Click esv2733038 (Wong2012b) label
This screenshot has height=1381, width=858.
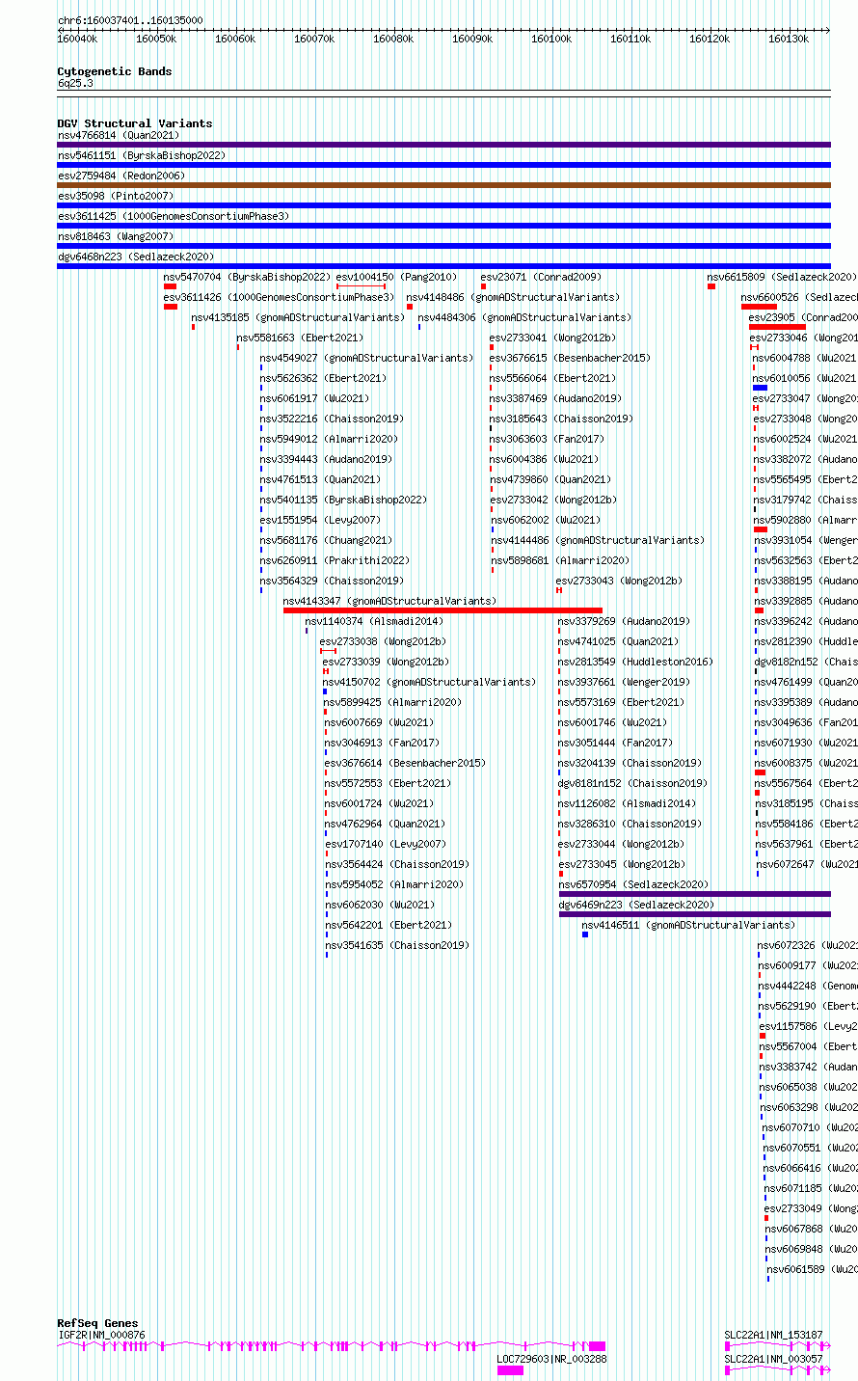tap(383, 641)
